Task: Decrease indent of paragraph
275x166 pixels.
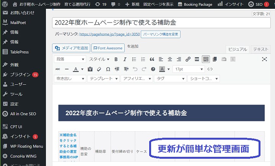Action: tap(117, 69)
